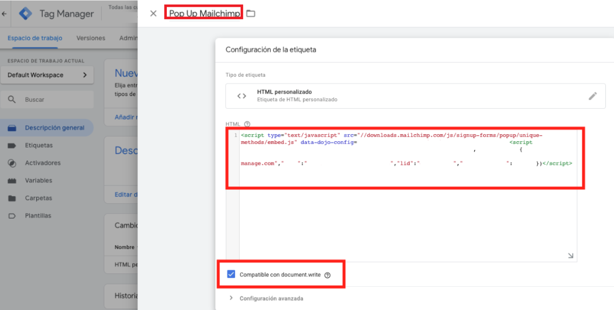Switch to Espacio de trabajo tab
Viewport: 614px width, 310px height.
35,38
